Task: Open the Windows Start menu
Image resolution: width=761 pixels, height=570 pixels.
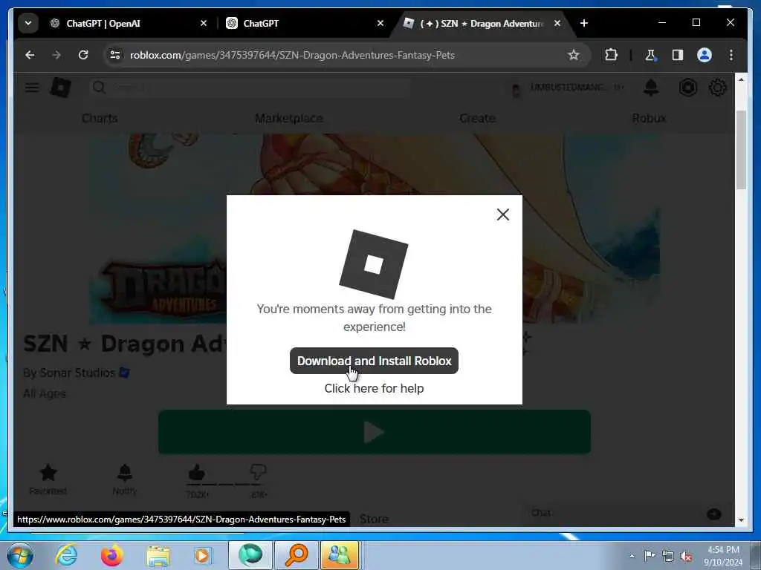Action: pyautogui.click(x=20, y=555)
